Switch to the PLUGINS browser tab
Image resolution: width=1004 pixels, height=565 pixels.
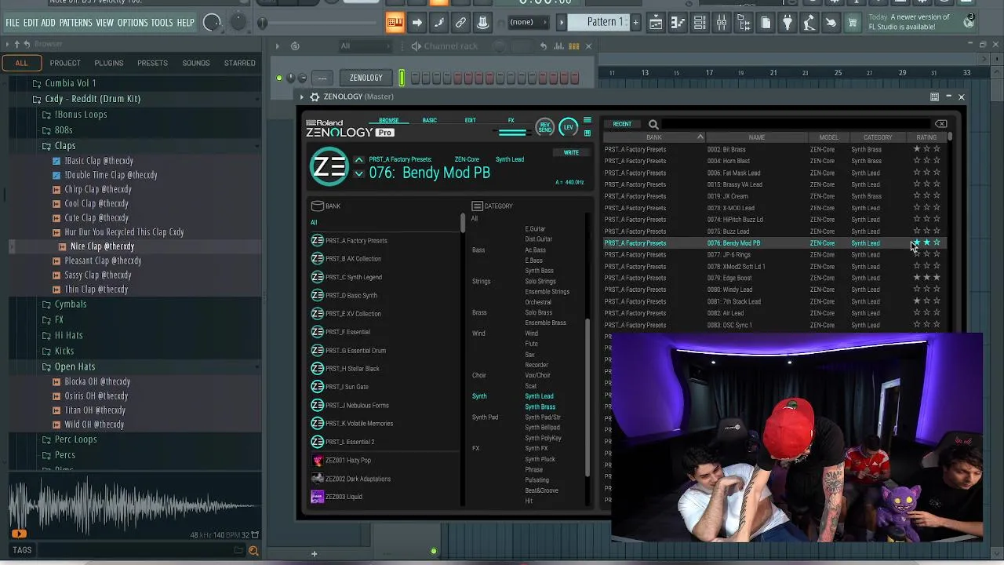click(109, 63)
